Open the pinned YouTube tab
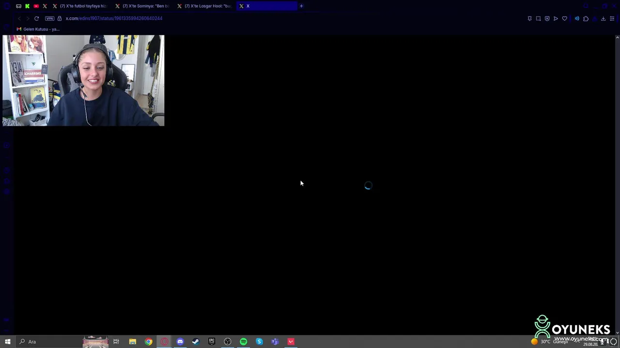This screenshot has height=348, width=620. click(x=36, y=6)
